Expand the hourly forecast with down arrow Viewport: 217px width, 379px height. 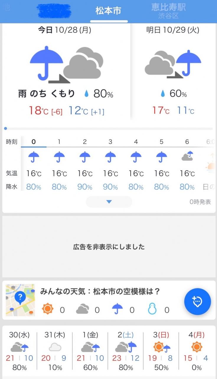109,202
